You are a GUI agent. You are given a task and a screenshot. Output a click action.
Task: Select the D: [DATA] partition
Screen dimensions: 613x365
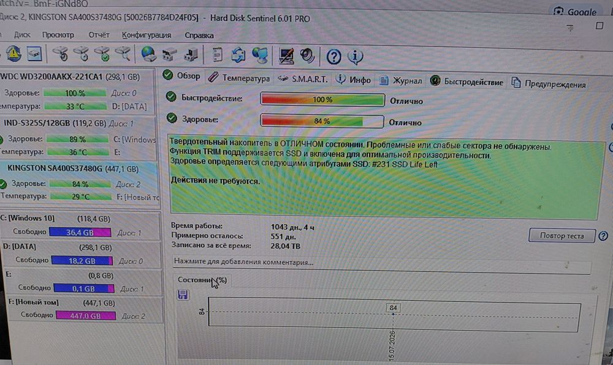[81, 254]
